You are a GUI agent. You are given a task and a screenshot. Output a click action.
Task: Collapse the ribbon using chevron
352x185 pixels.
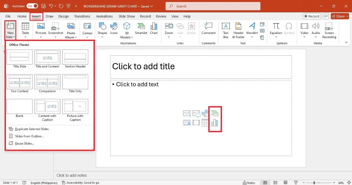coord(346,42)
